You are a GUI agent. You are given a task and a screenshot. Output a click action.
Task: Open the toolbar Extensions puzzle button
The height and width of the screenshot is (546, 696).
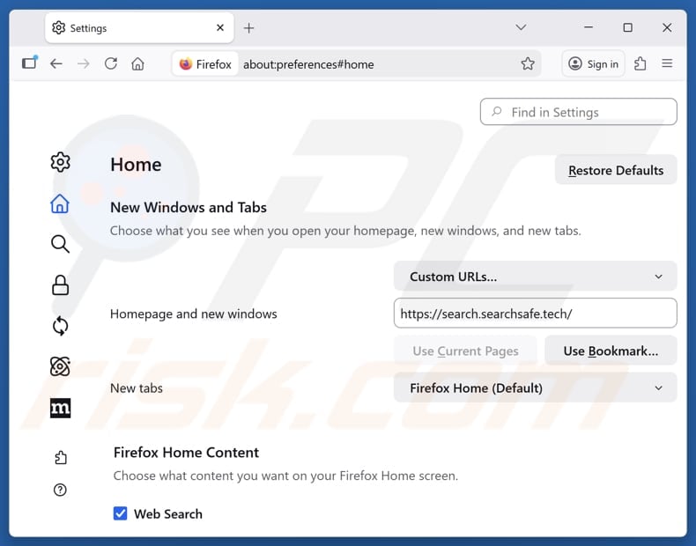point(640,64)
